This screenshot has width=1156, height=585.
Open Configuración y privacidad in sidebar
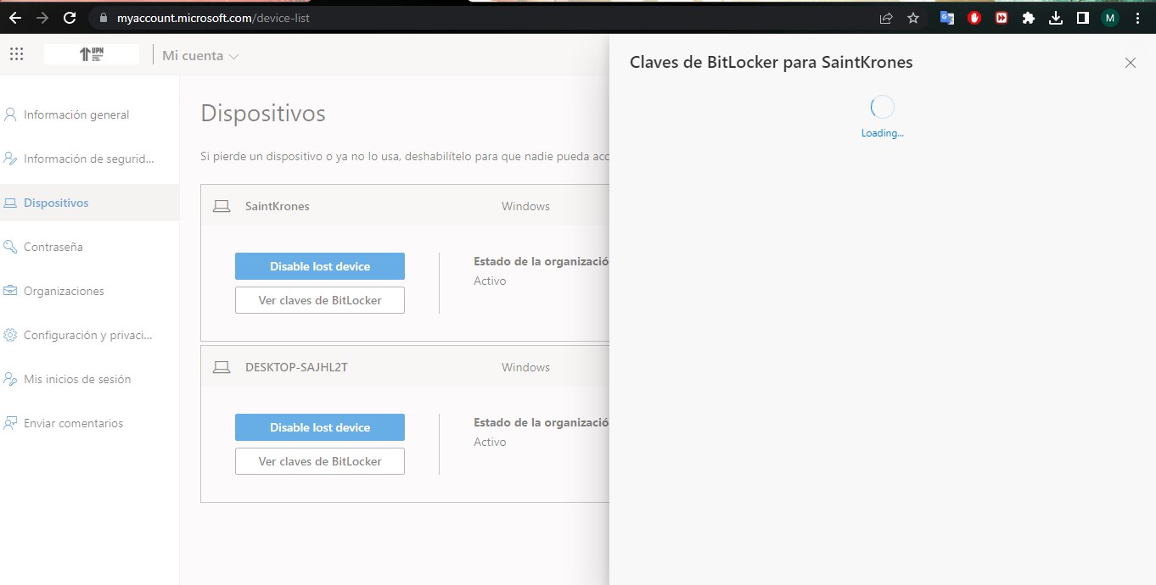point(89,335)
